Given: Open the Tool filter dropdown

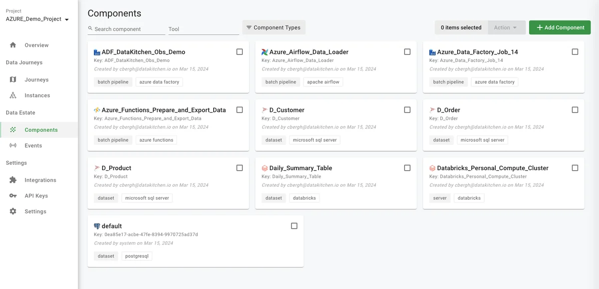Looking at the screenshot, I should pos(203,29).
